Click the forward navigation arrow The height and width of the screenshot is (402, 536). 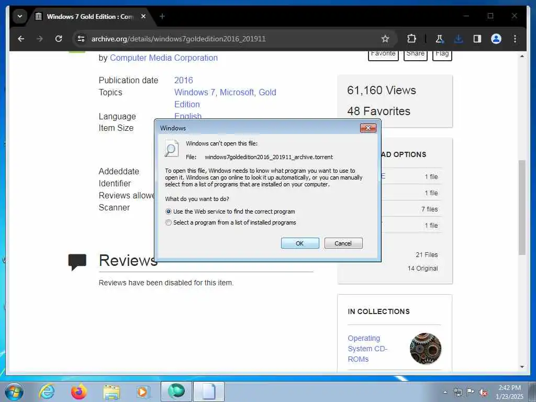[40, 39]
